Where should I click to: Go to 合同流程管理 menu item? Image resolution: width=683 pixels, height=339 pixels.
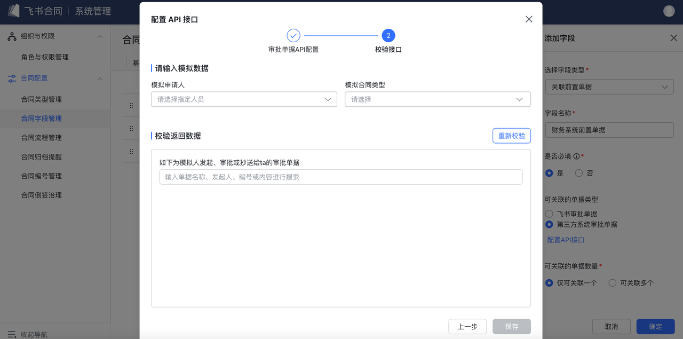point(42,138)
